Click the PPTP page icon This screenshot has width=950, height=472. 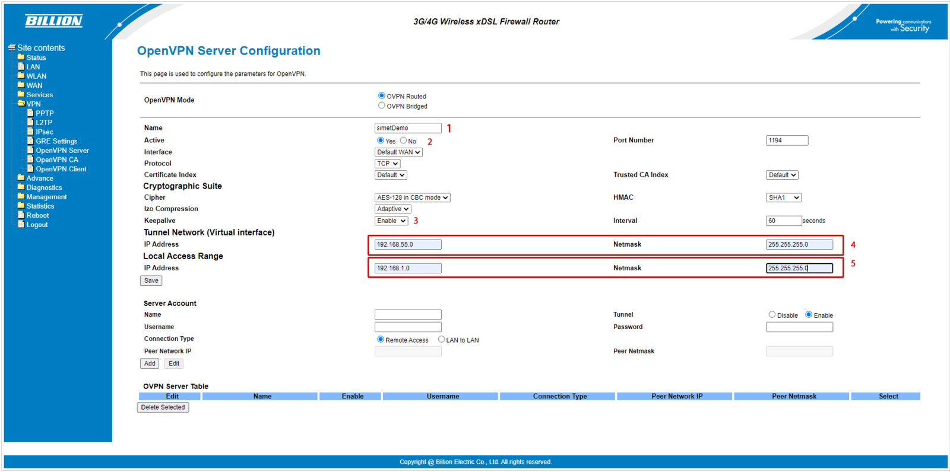[x=30, y=113]
